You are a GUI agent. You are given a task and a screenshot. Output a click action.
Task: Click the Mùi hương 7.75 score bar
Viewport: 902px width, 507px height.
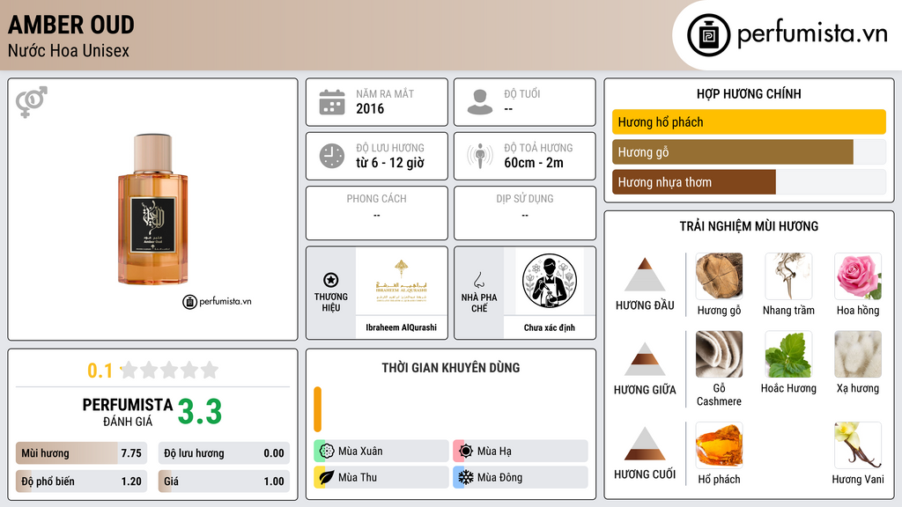[81, 453]
